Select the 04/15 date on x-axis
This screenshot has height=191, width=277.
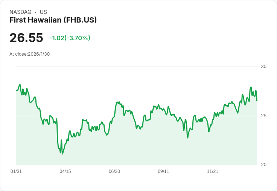point(65,171)
